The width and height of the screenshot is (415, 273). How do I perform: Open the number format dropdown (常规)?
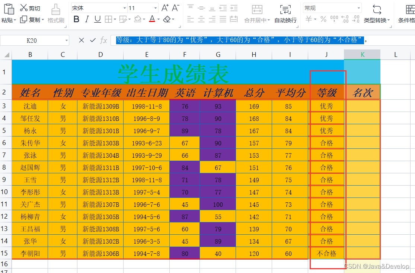click(359, 8)
